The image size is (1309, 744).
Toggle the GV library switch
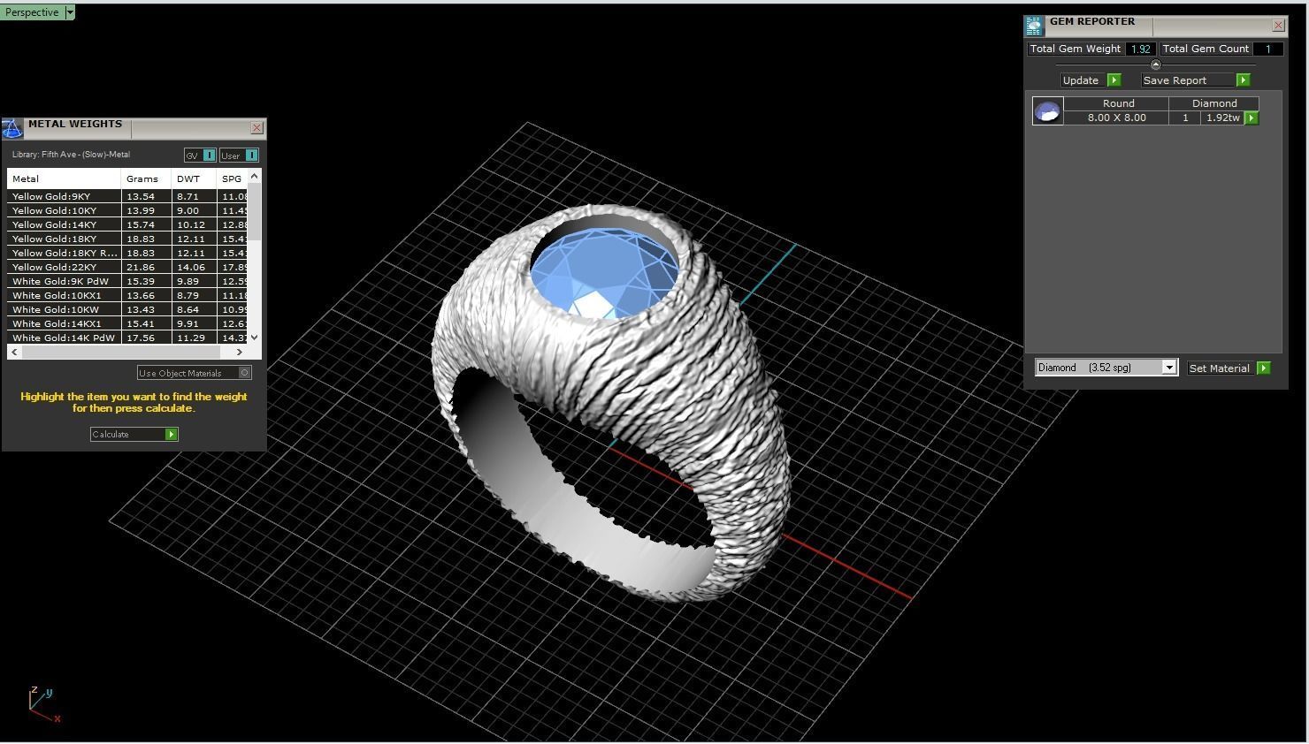point(209,156)
